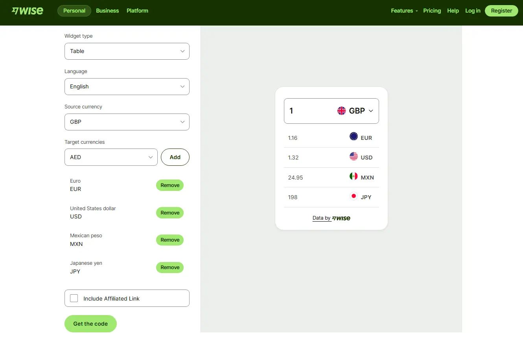Screen dimensions: 523x341
Task: Click the Include Affiliated Link label text
Action: click(x=112, y=299)
